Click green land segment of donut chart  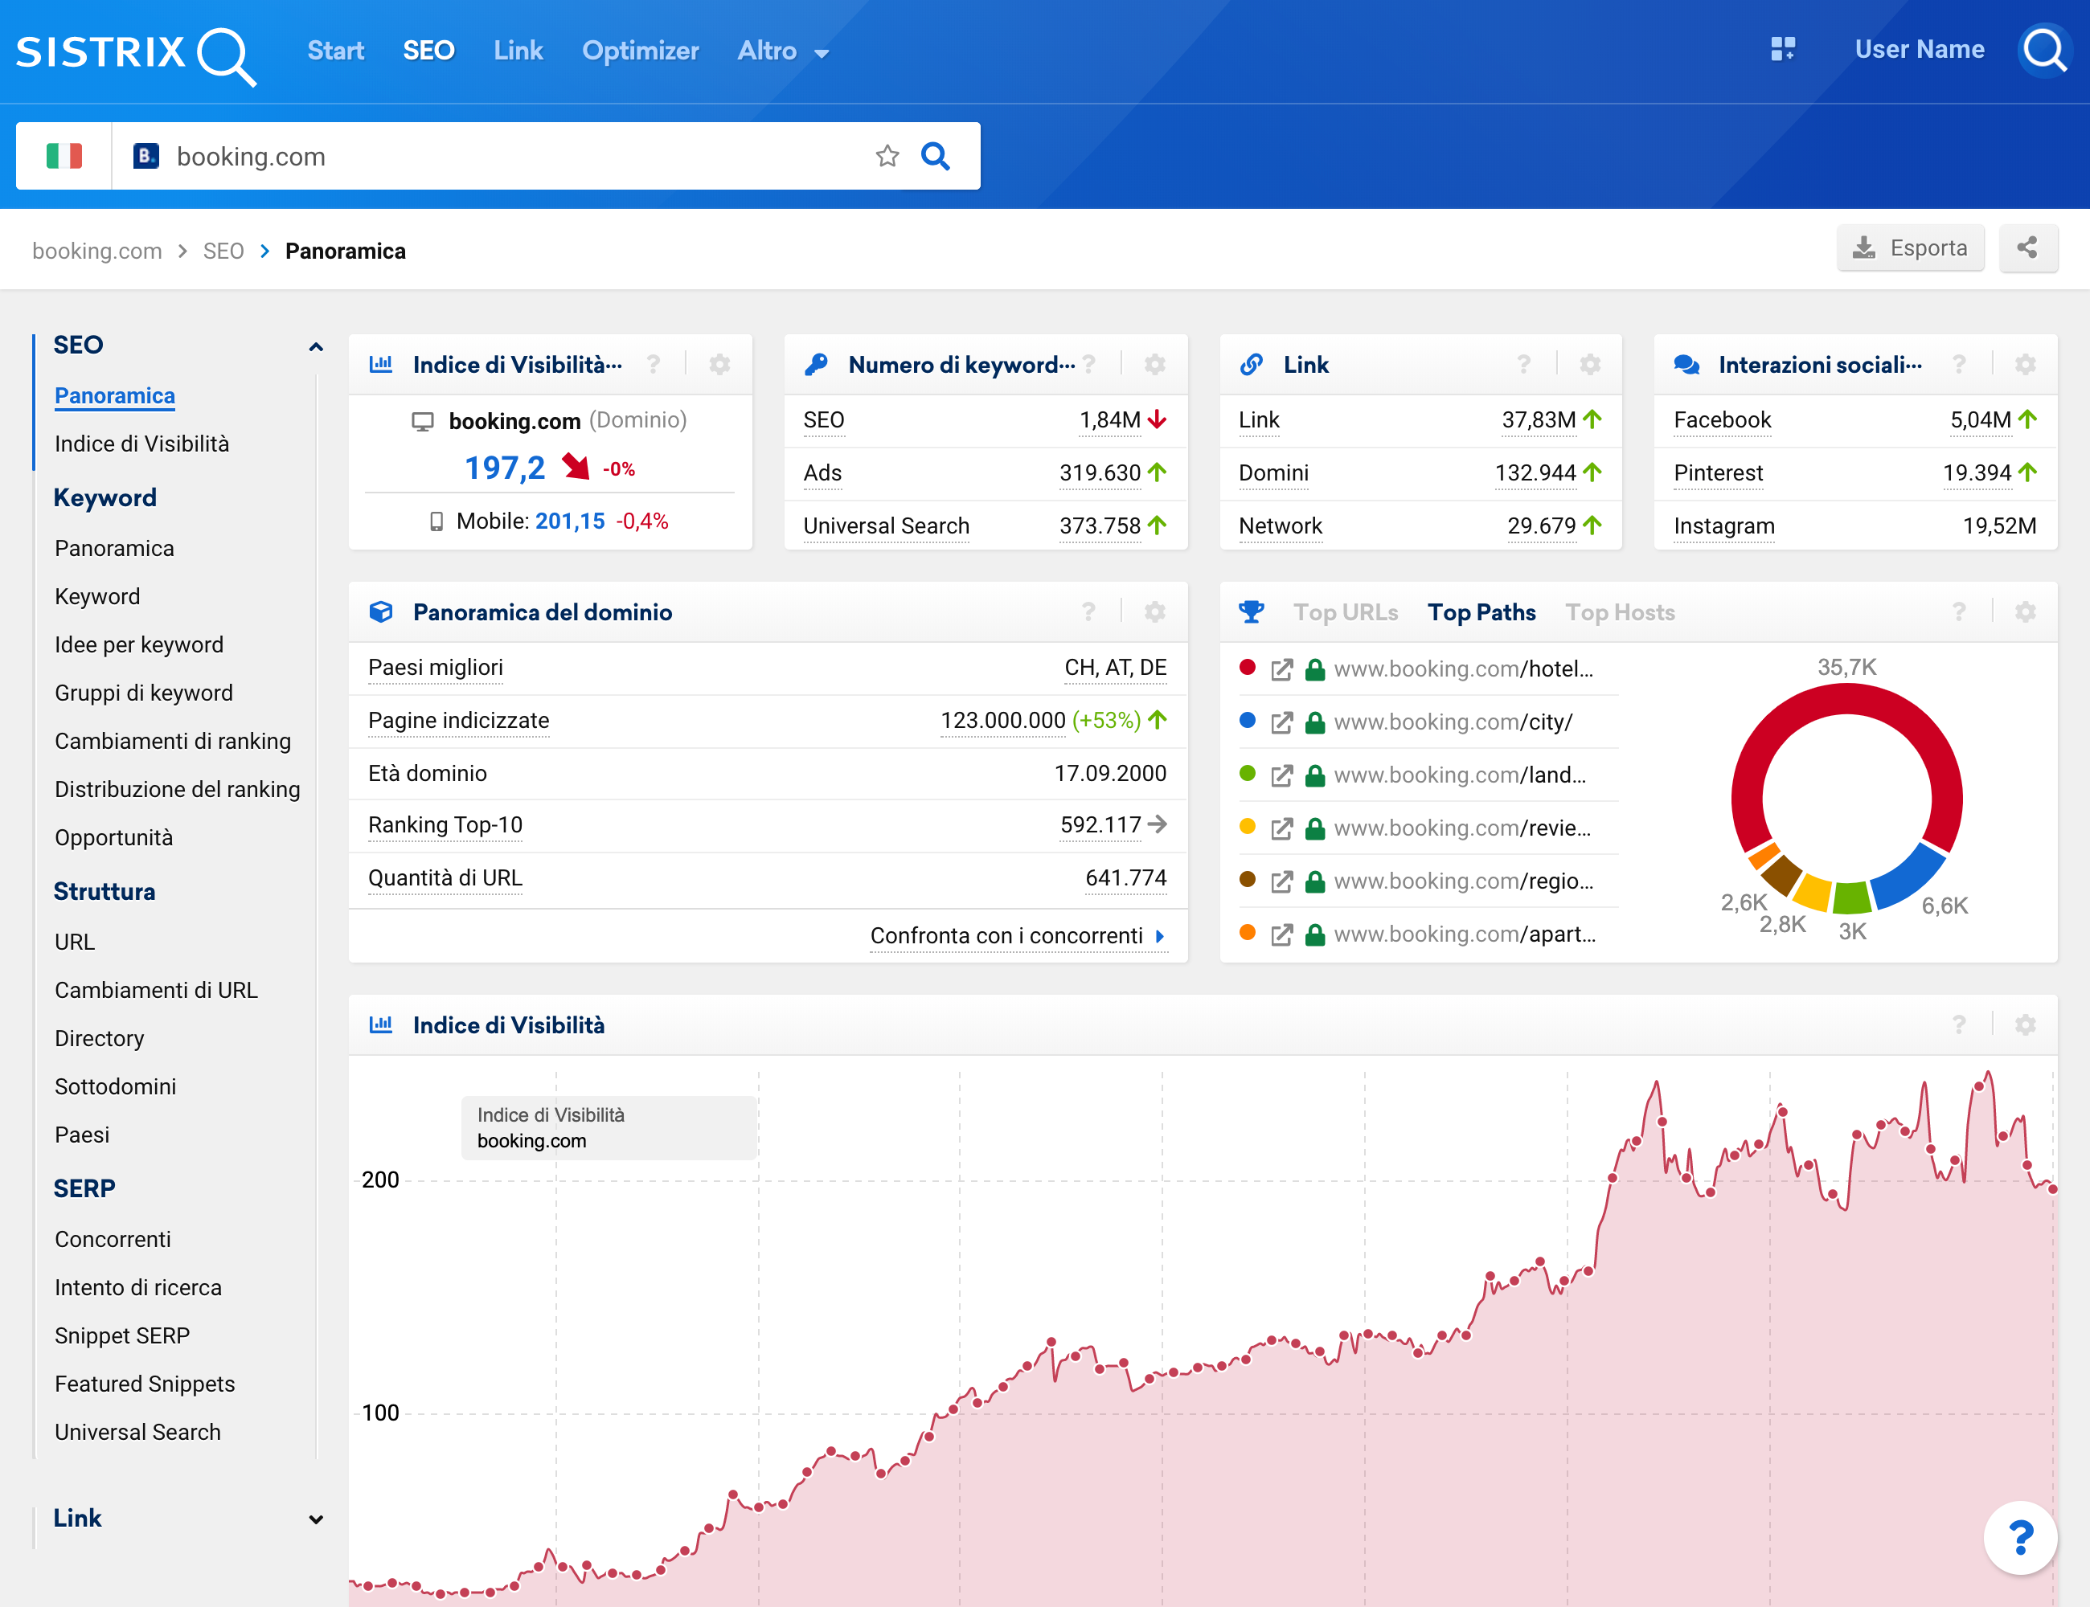tap(1850, 898)
